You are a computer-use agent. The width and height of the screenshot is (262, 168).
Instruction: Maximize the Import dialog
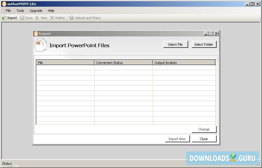(211, 34)
